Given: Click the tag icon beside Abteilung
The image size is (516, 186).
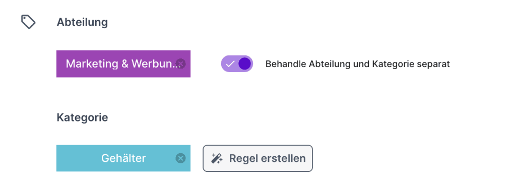Looking at the screenshot, I should pos(28,22).
